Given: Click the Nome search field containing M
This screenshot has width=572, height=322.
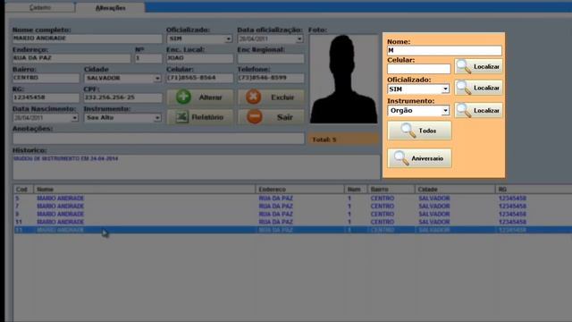Looking at the screenshot, I should (444, 50).
